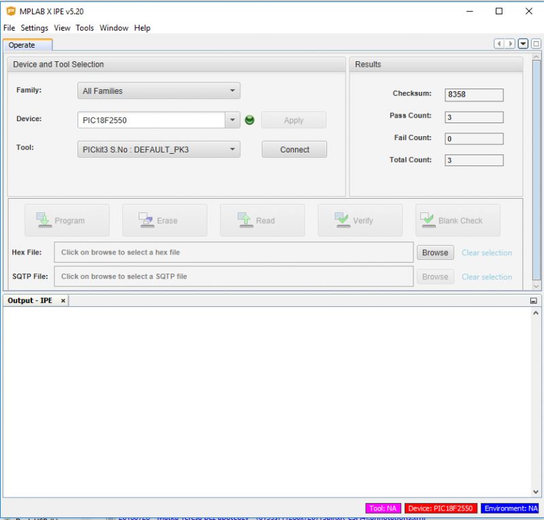
Task: Expand the Device combo box arrow
Action: pyautogui.click(x=233, y=120)
